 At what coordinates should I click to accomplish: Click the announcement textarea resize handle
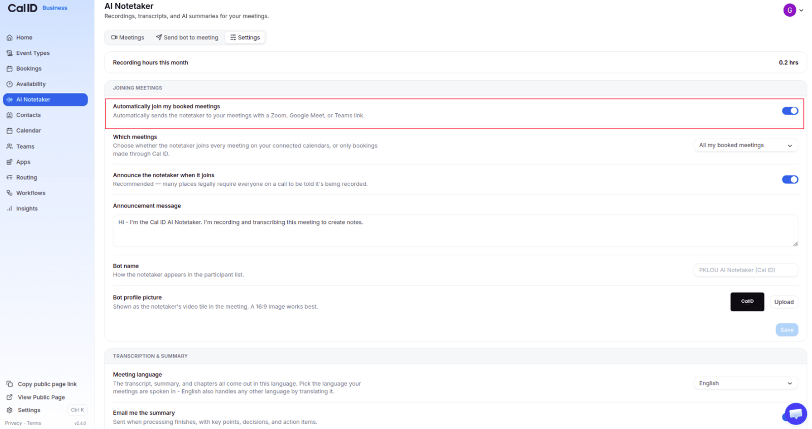pyautogui.click(x=795, y=244)
